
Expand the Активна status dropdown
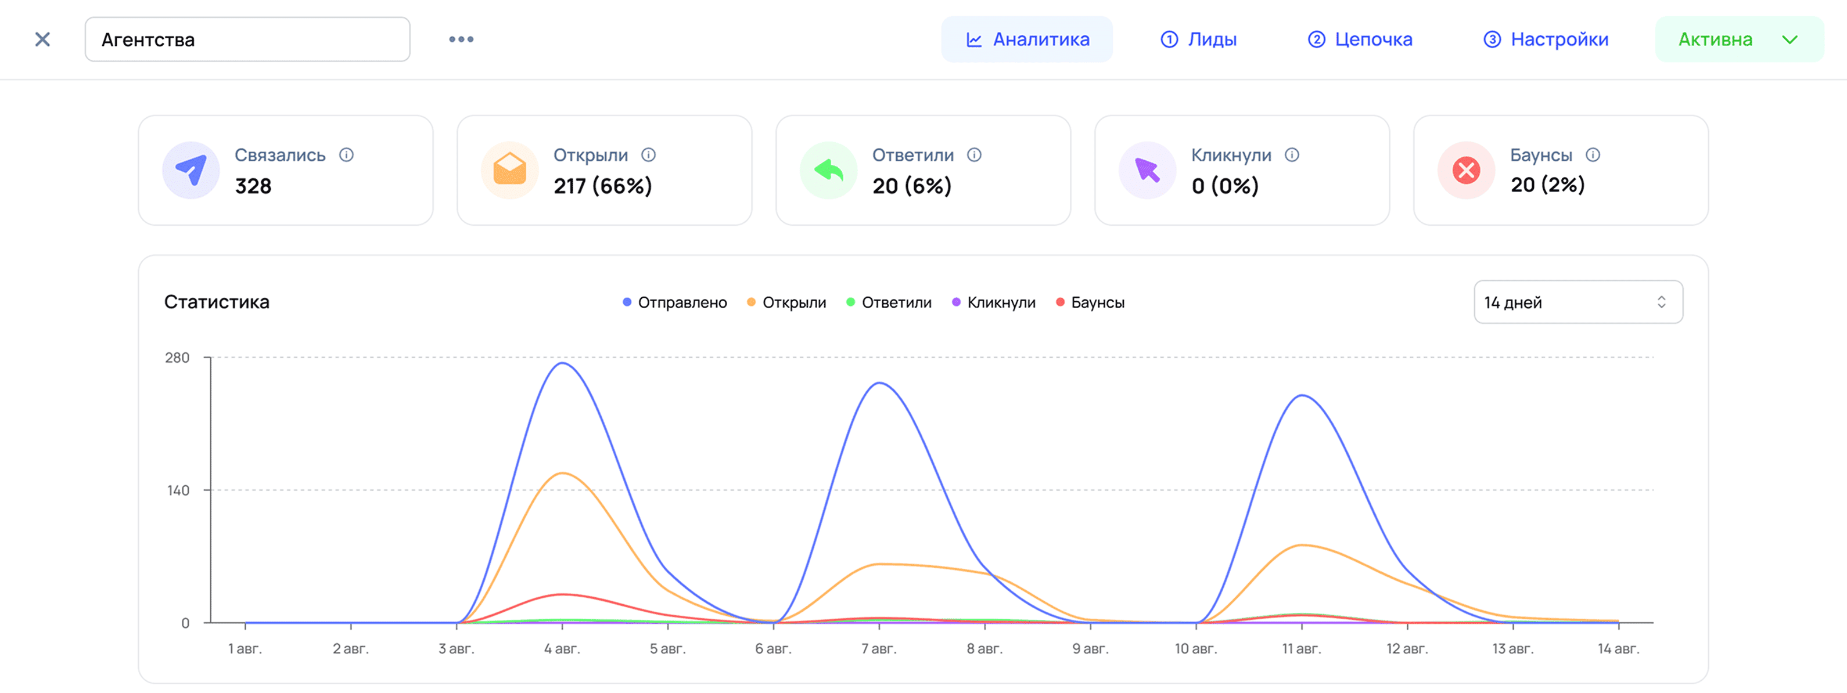click(1739, 39)
